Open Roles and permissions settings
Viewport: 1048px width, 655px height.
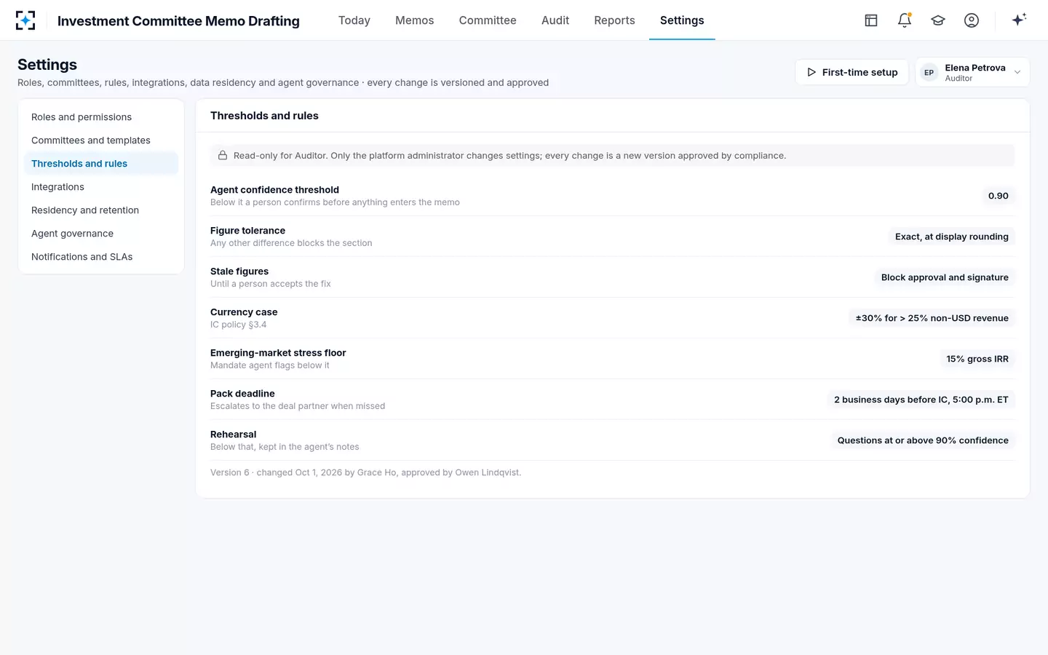click(x=101, y=117)
